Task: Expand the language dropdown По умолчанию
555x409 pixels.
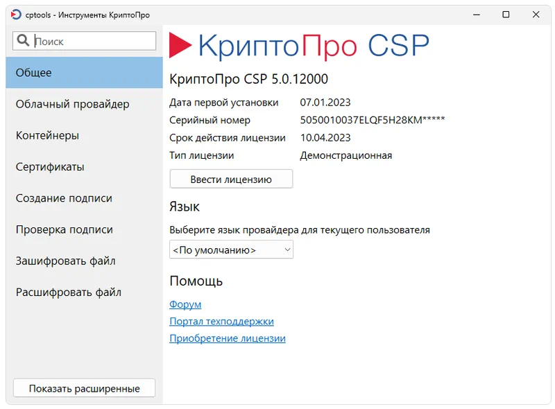Action: (231, 250)
